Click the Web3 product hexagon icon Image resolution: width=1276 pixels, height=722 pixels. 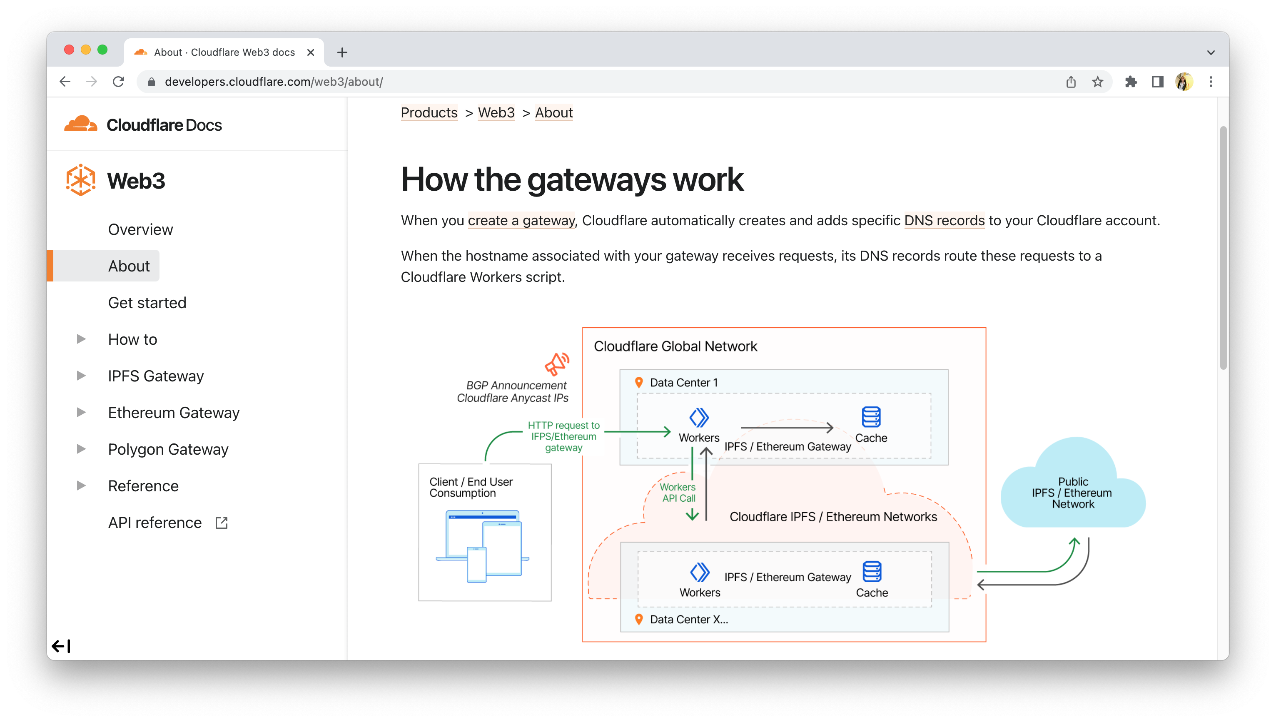pyautogui.click(x=80, y=180)
